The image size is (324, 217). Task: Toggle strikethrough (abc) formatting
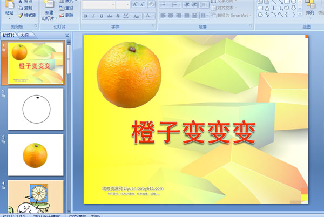(110, 16)
